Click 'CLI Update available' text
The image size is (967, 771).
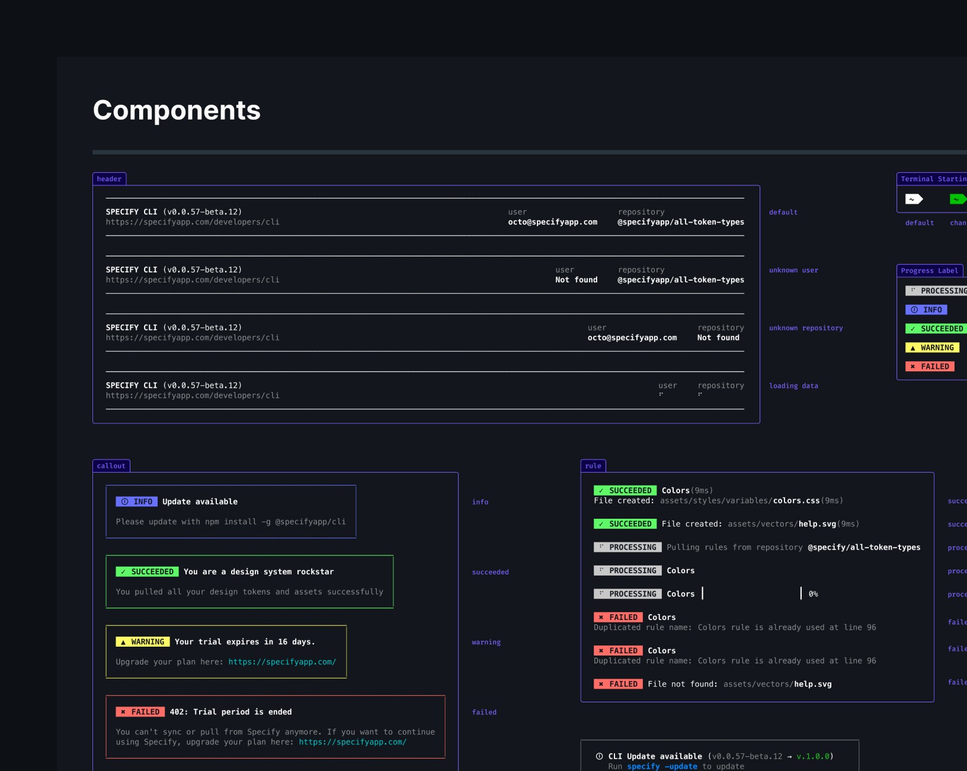[655, 756]
